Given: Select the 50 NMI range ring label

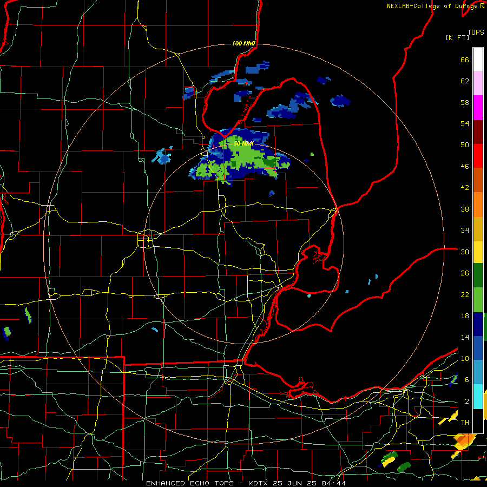Looking at the screenshot, I should point(243,143).
